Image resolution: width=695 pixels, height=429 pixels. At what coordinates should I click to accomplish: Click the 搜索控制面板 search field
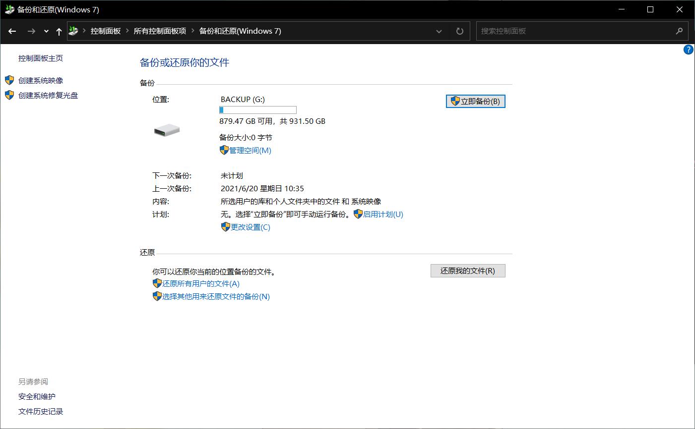[575, 31]
